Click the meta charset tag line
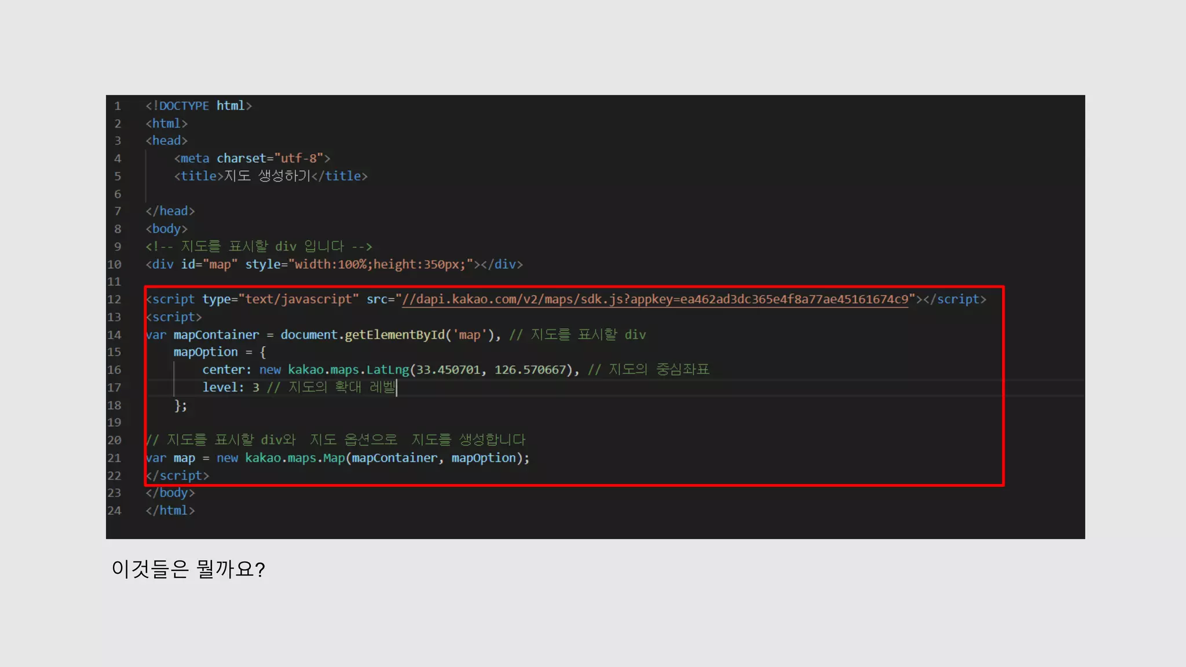This screenshot has height=667, width=1186. tap(252, 159)
